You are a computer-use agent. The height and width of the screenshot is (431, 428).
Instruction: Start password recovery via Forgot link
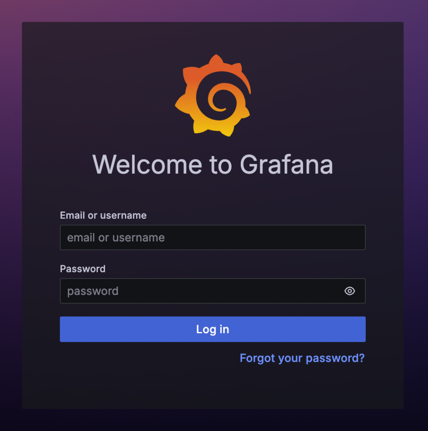tap(302, 358)
